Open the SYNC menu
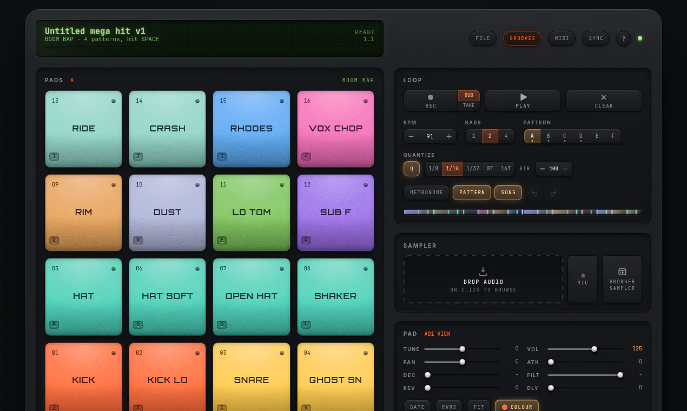Screen dimensions: 687x411 596,38
